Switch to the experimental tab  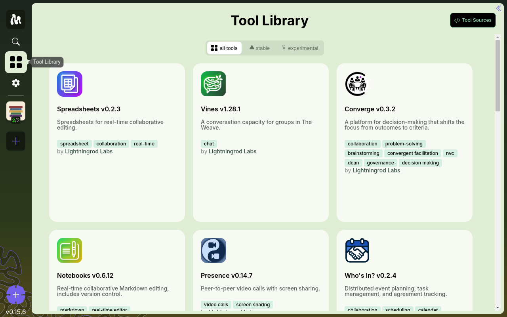(300, 48)
